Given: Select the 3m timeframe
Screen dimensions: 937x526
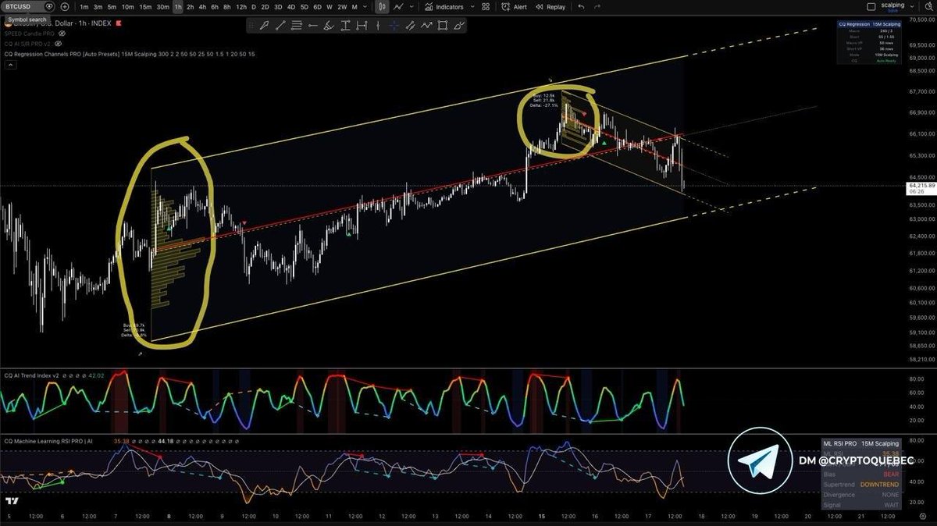Looking at the screenshot, I should pyautogui.click(x=98, y=7).
